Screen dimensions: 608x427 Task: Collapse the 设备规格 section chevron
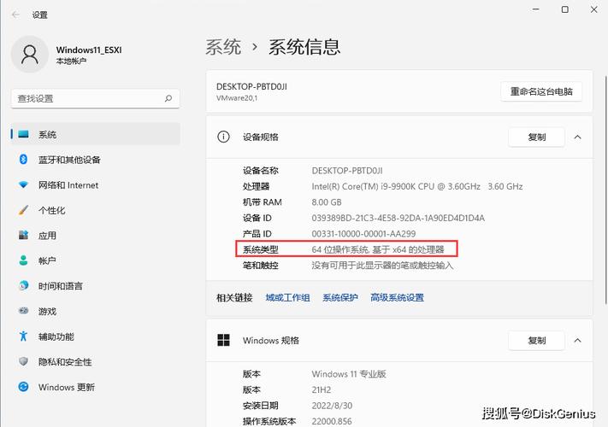(577, 137)
